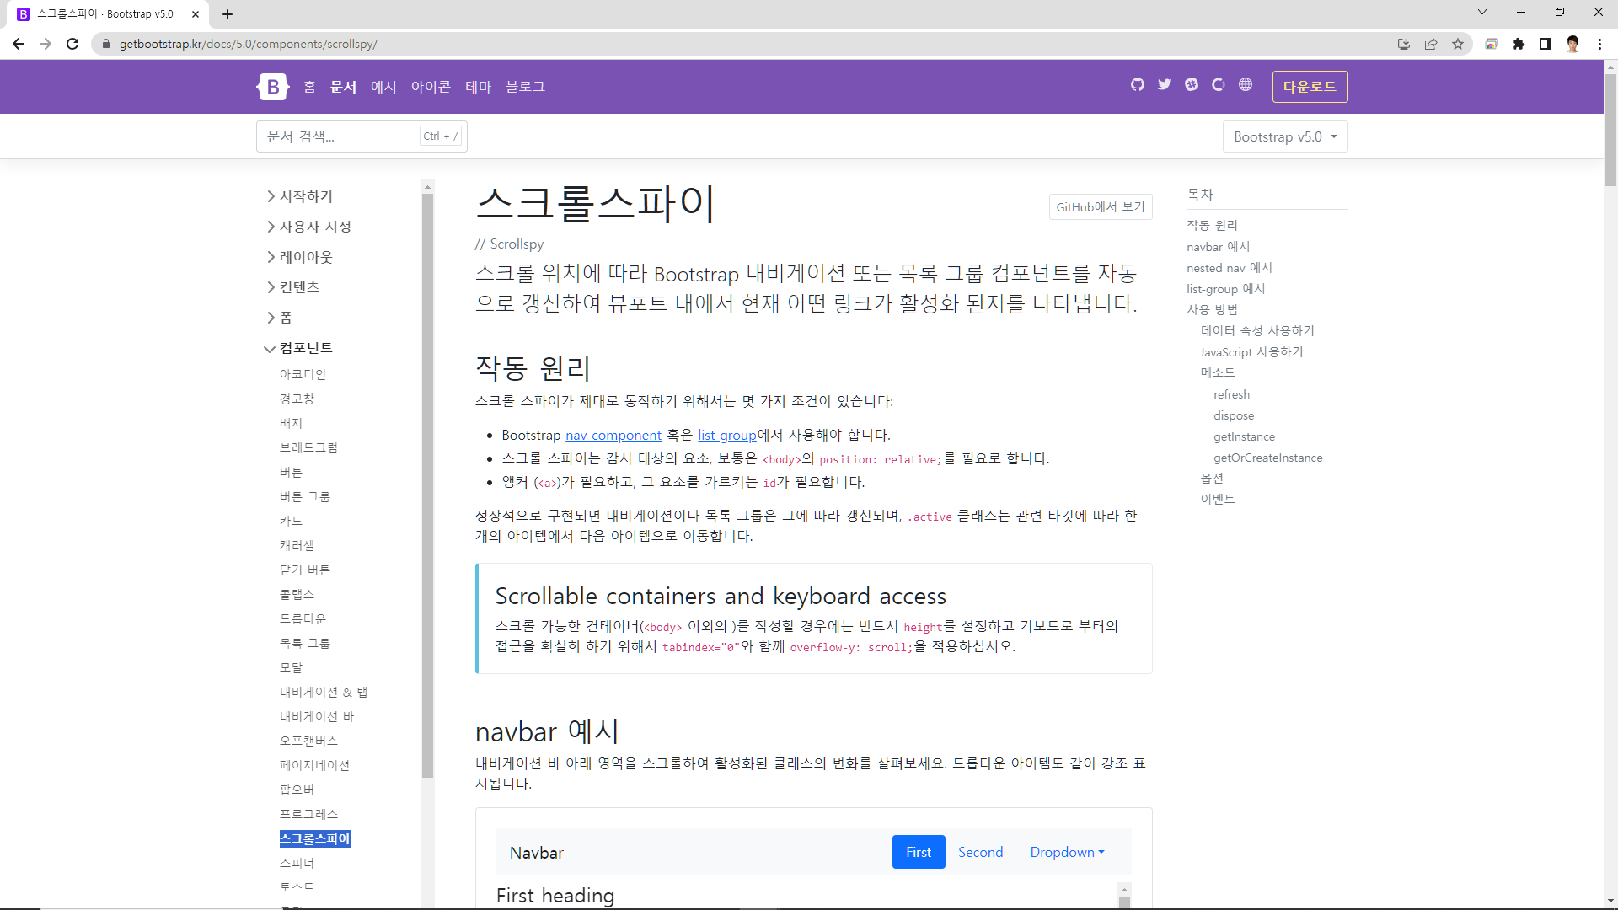The height and width of the screenshot is (910, 1618).
Task: Follow the nav component link
Action: pyautogui.click(x=613, y=436)
